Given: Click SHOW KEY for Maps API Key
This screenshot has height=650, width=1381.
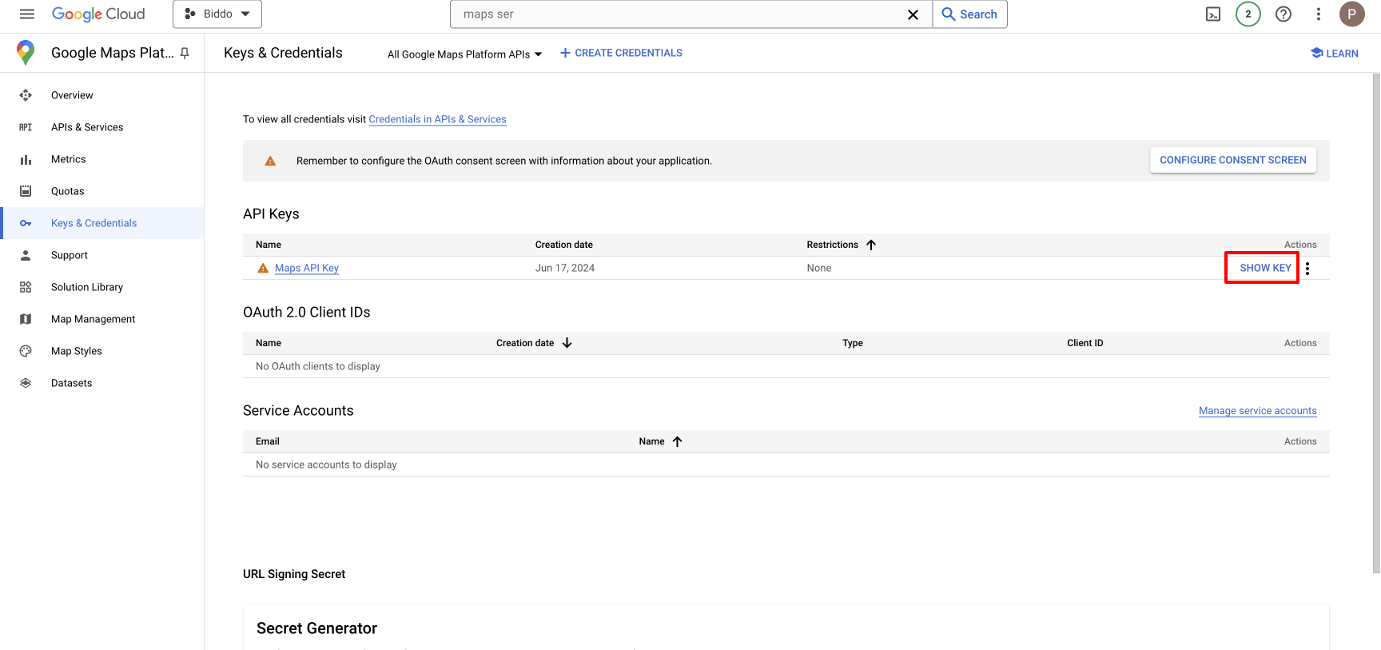Looking at the screenshot, I should pyautogui.click(x=1265, y=268).
